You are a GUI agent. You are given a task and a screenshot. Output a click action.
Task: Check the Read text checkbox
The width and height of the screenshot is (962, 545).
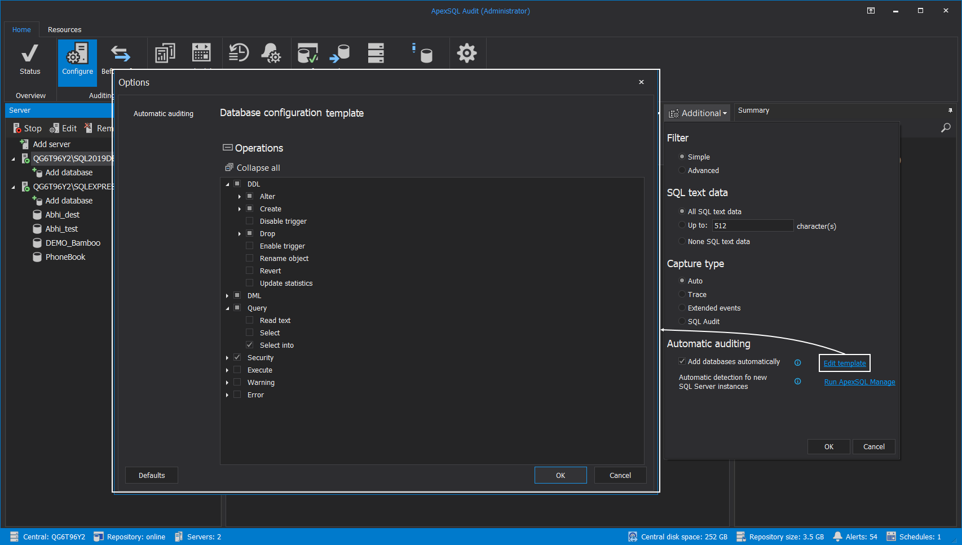click(x=249, y=320)
